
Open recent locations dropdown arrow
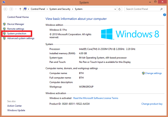(16, 9)
